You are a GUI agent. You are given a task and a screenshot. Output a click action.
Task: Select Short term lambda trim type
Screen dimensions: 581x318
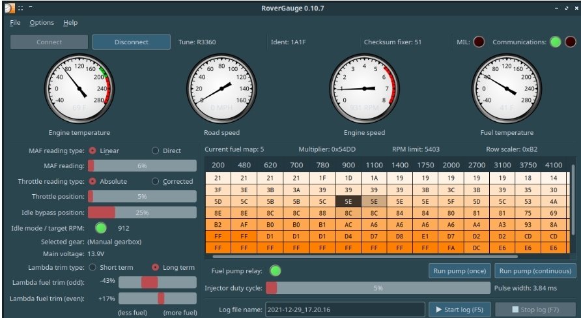pyautogui.click(x=92, y=267)
